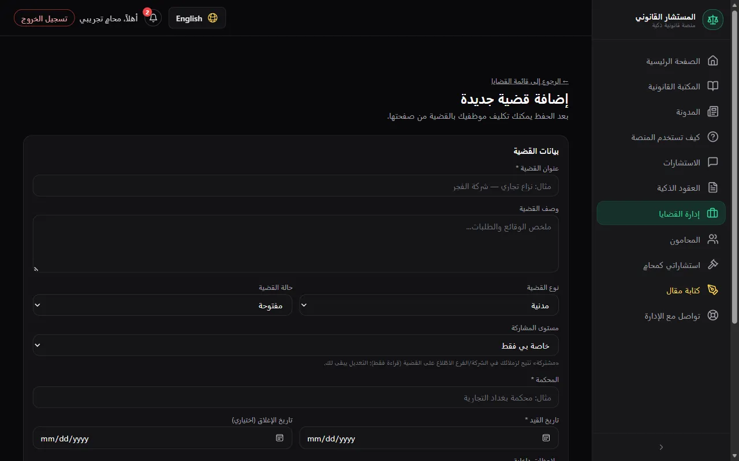Click the pen write article icon
Viewport: 739px width, 461px height.
(713, 290)
